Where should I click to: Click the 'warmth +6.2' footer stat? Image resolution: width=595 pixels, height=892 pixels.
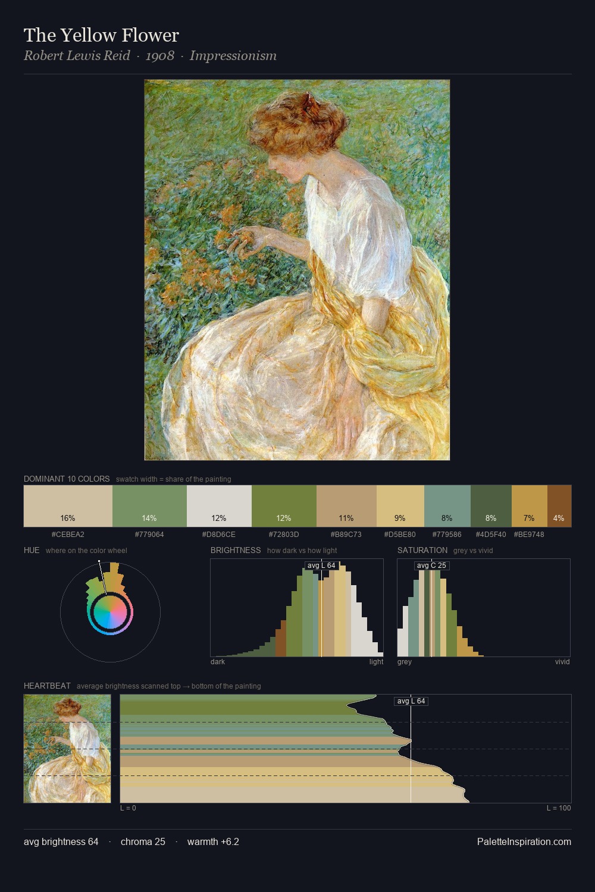(213, 841)
